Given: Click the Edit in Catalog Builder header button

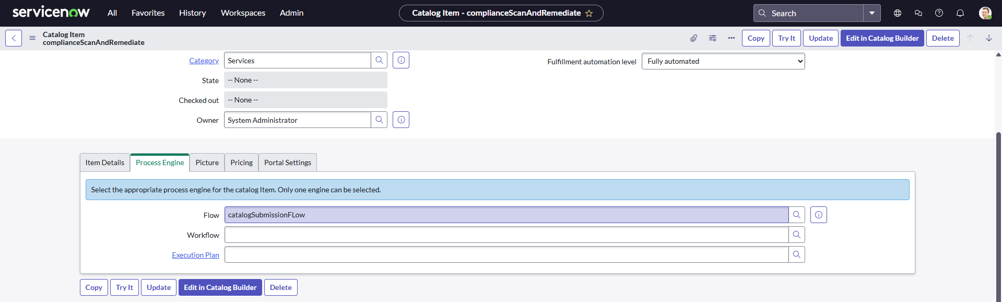Looking at the screenshot, I should [882, 38].
